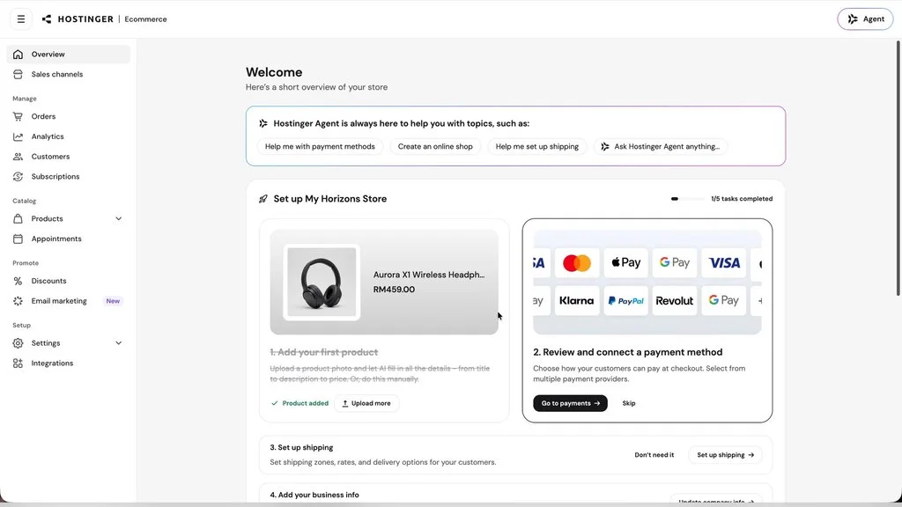Viewport: 902px width, 507px height.
Task: Expand the Products submenu chevron
Action: click(x=119, y=218)
